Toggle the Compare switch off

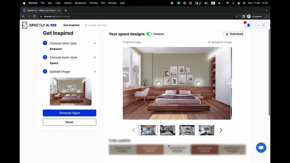[x=149, y=34]
